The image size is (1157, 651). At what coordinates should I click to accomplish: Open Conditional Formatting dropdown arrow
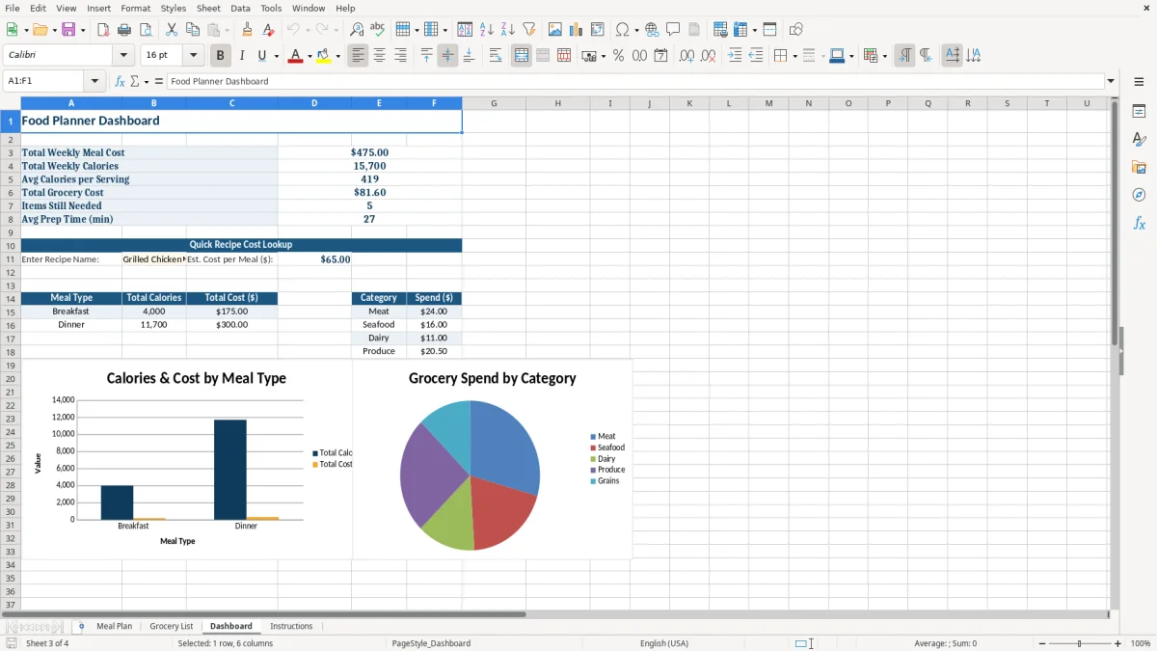884,56
